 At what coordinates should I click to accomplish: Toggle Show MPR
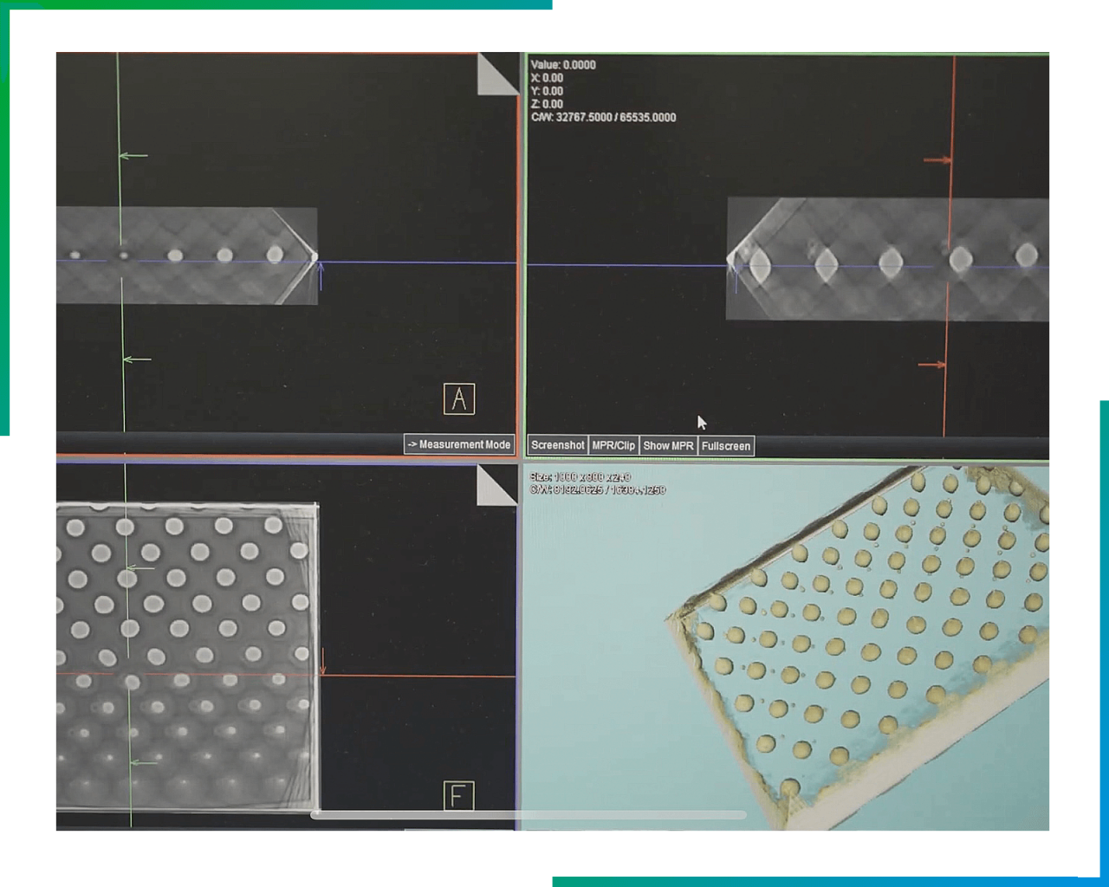668,445
